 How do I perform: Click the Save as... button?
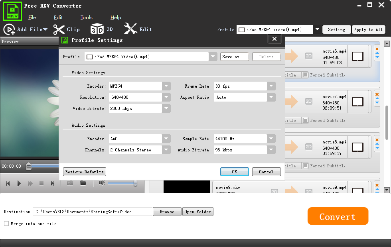click(x=235, y=57)
